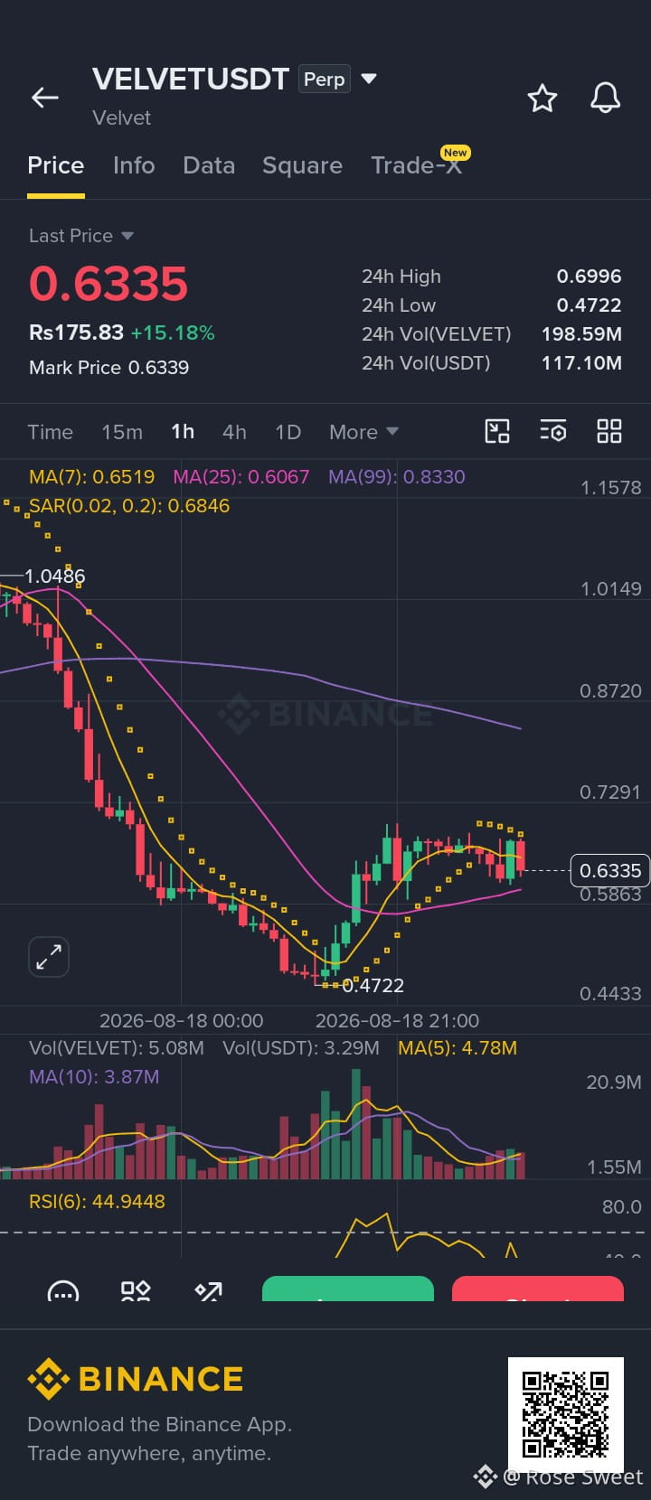Tap the 24h High value 0.6996

tap(589, 277)
